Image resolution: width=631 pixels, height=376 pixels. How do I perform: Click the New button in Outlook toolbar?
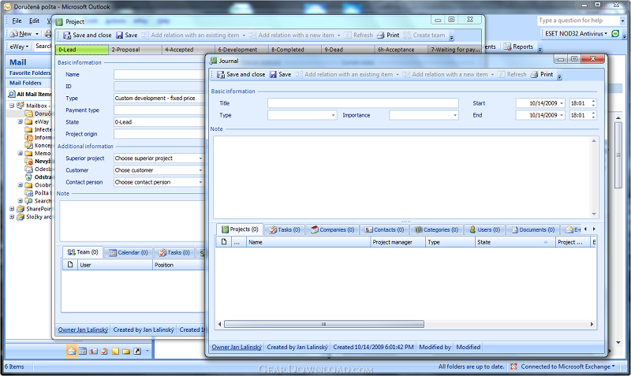pos(21,34)
